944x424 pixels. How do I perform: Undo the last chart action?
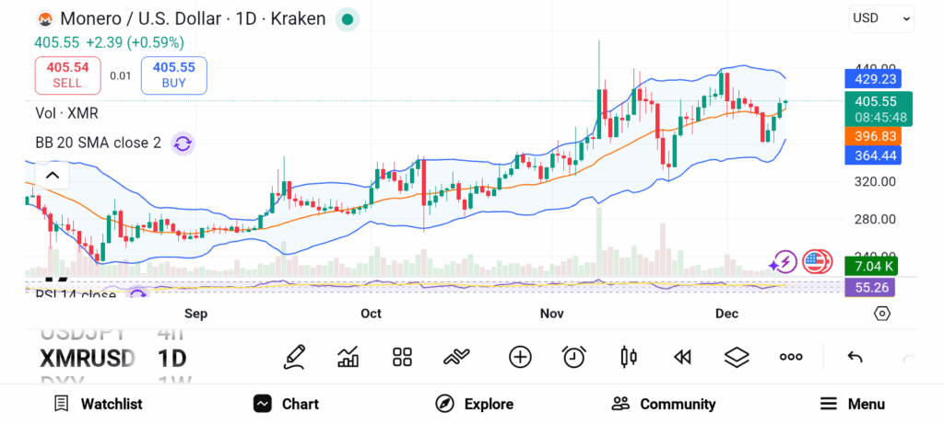(x=855, y=357)
